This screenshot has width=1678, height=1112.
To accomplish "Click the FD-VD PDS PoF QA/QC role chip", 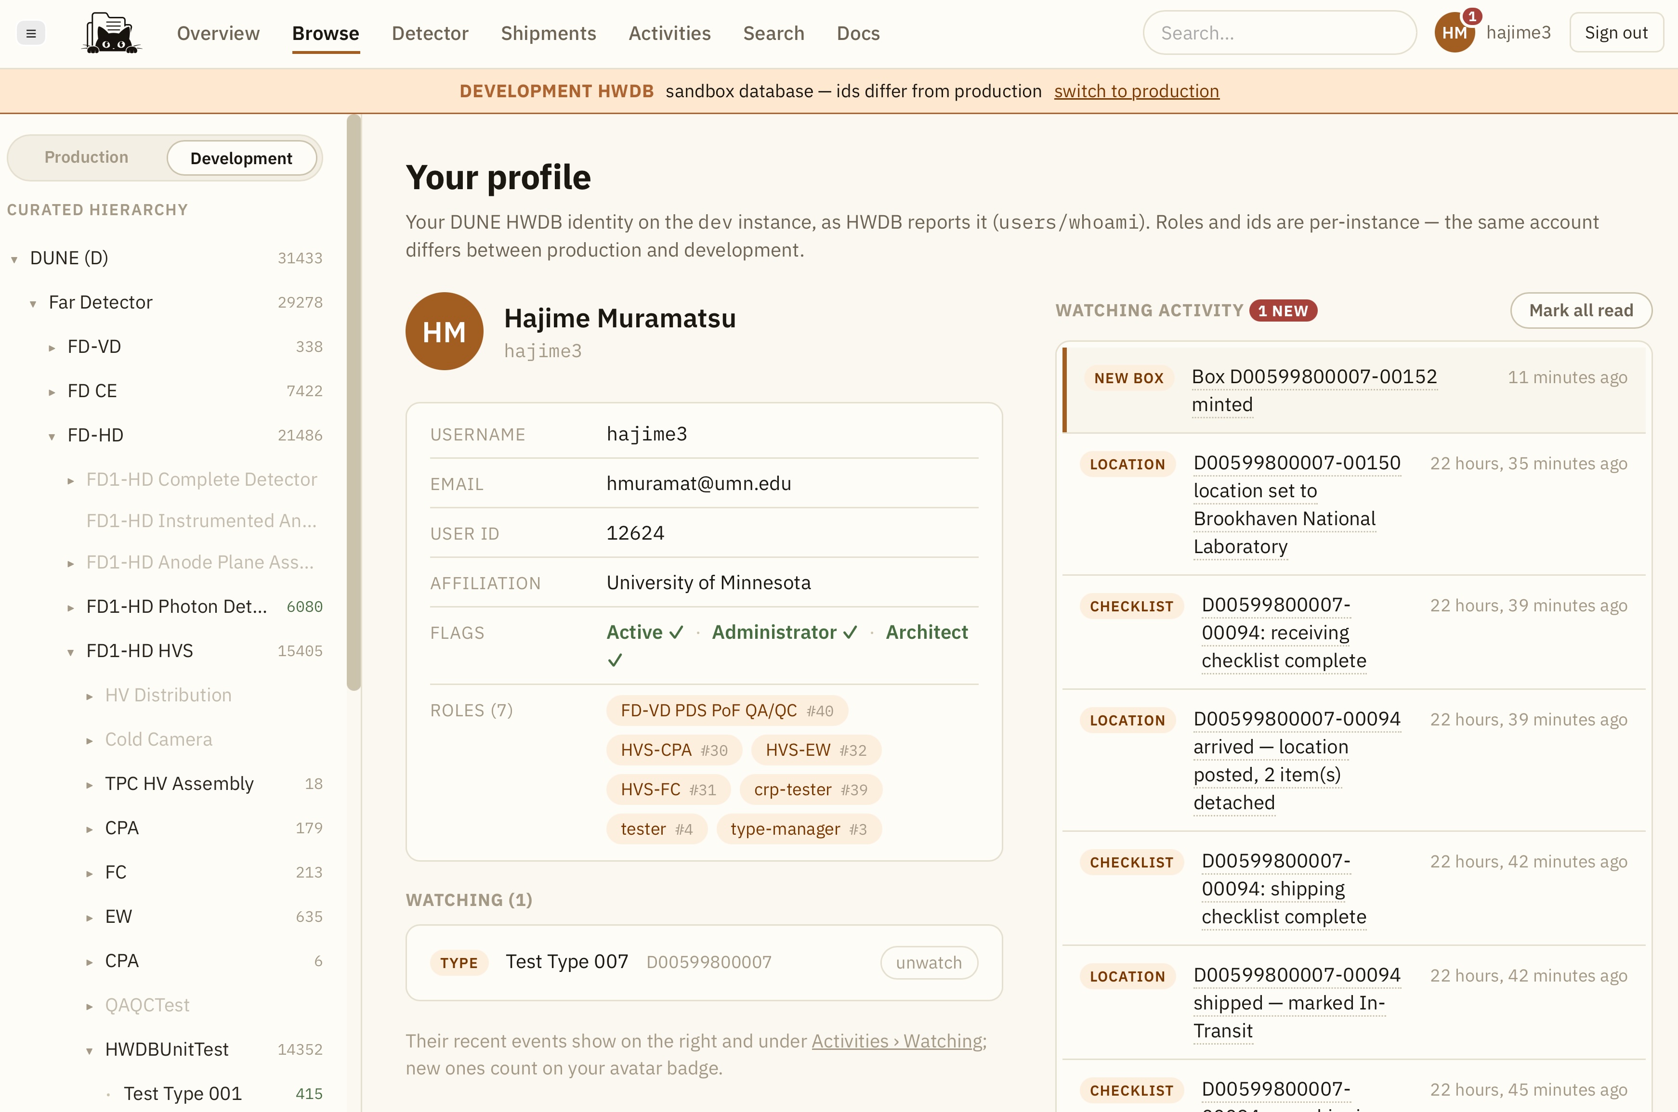I will pos(727,710).
